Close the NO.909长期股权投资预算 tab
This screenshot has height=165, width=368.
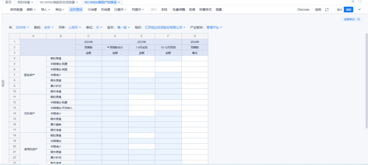(77, 2)
